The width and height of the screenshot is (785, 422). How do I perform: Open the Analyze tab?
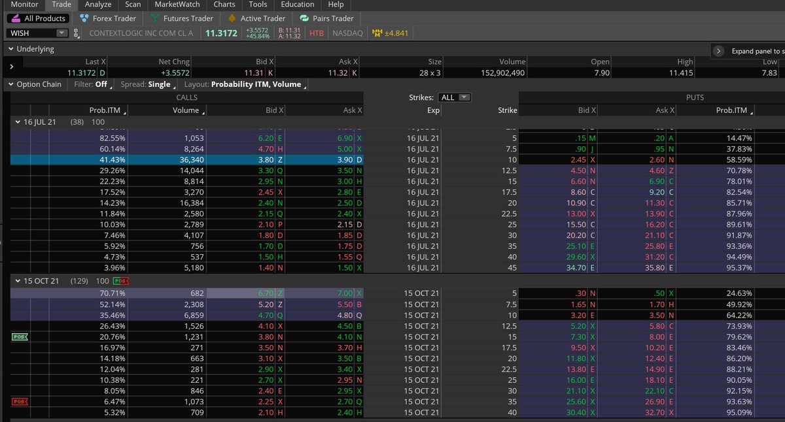[x=98, y=5]
